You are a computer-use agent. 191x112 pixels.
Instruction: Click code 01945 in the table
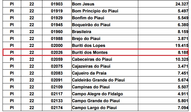coord(57,25)
